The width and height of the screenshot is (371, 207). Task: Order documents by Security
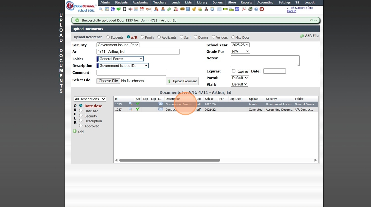pos(81,115)
